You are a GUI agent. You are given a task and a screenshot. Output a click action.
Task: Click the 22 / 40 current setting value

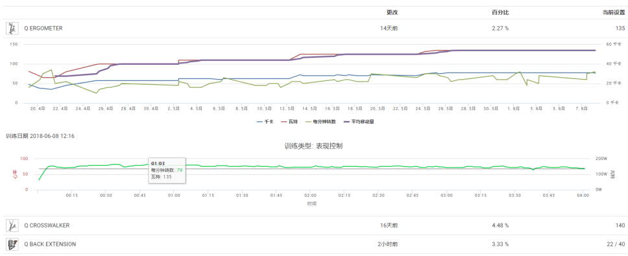[x=616, y=244]
